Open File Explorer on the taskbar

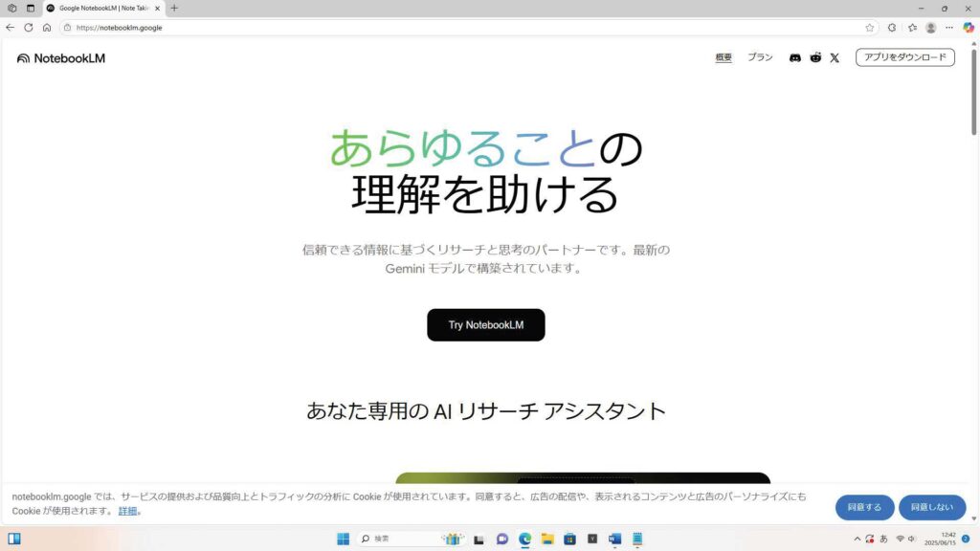tap(547, 539)
